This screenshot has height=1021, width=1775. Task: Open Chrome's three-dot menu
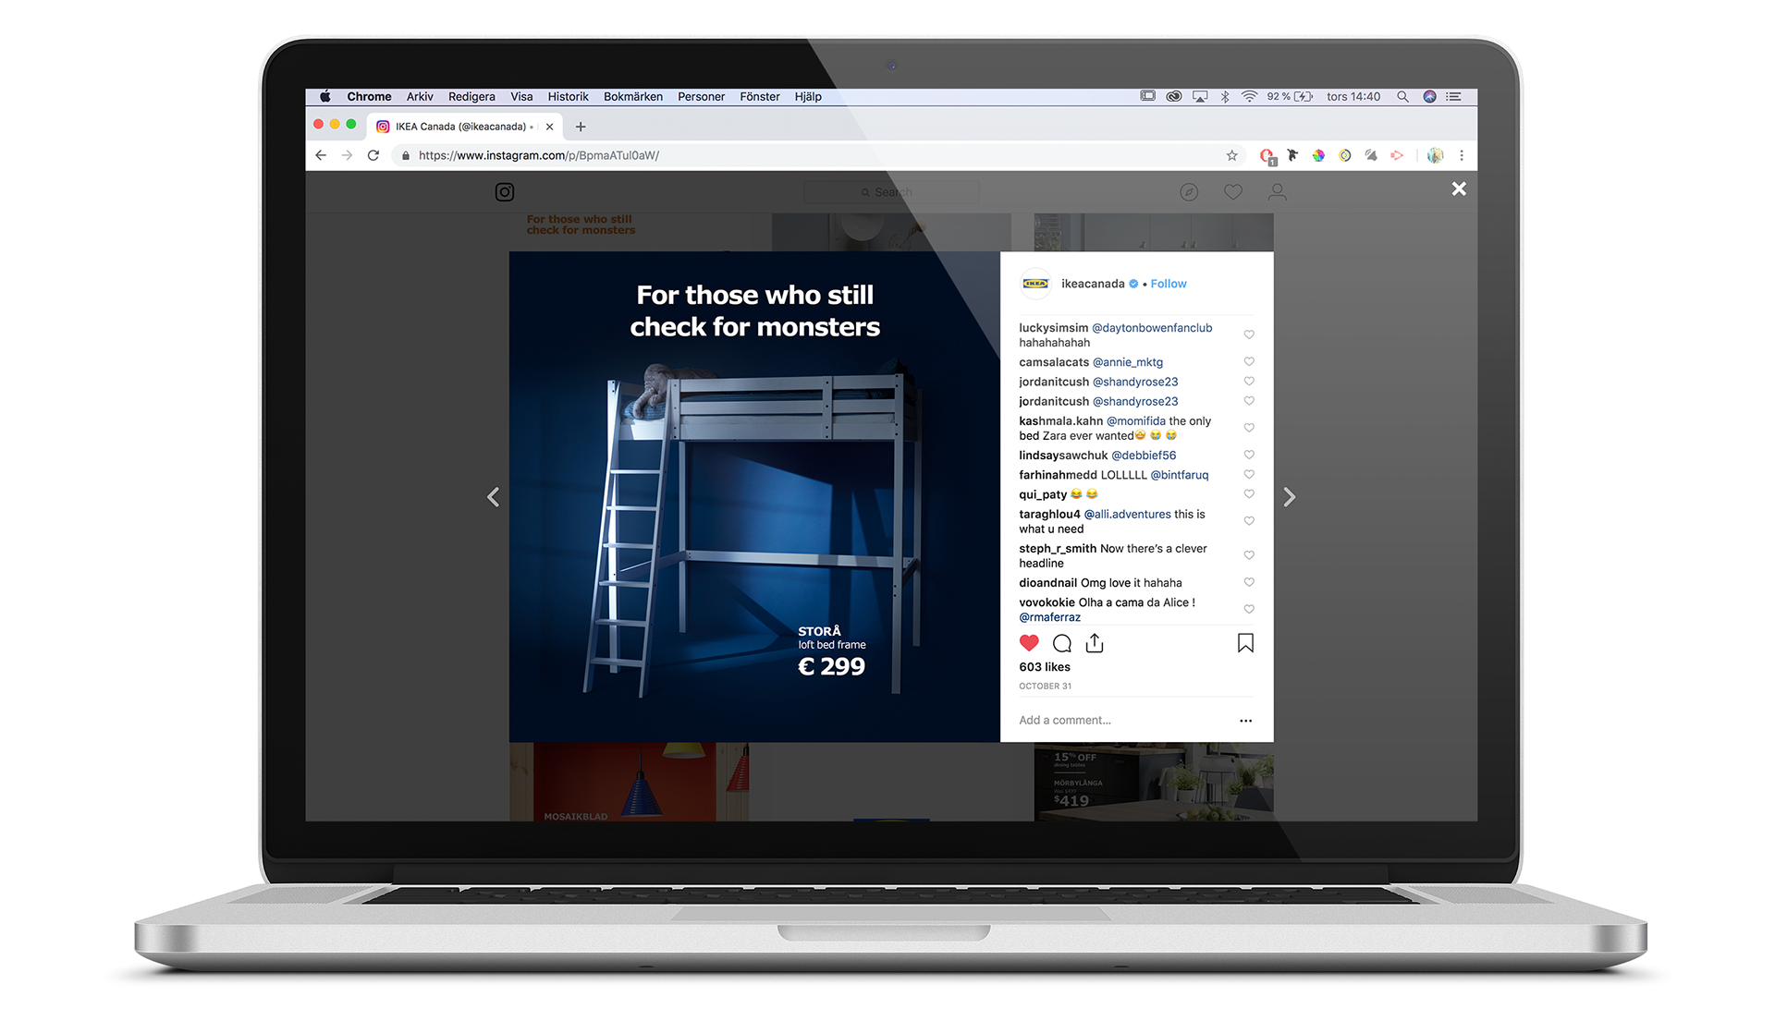click(1462, 155)
